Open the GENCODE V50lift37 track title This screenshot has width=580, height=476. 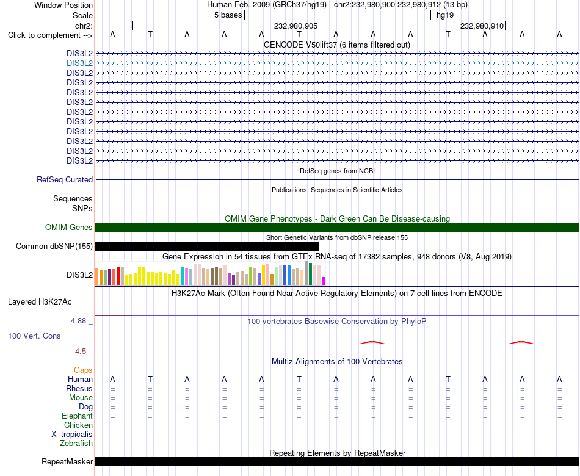click(x=337, y=45)
